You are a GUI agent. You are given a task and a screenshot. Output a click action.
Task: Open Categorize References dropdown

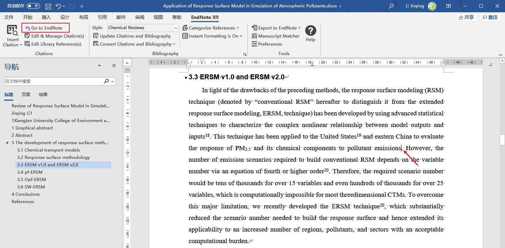[x=210, y=28]
